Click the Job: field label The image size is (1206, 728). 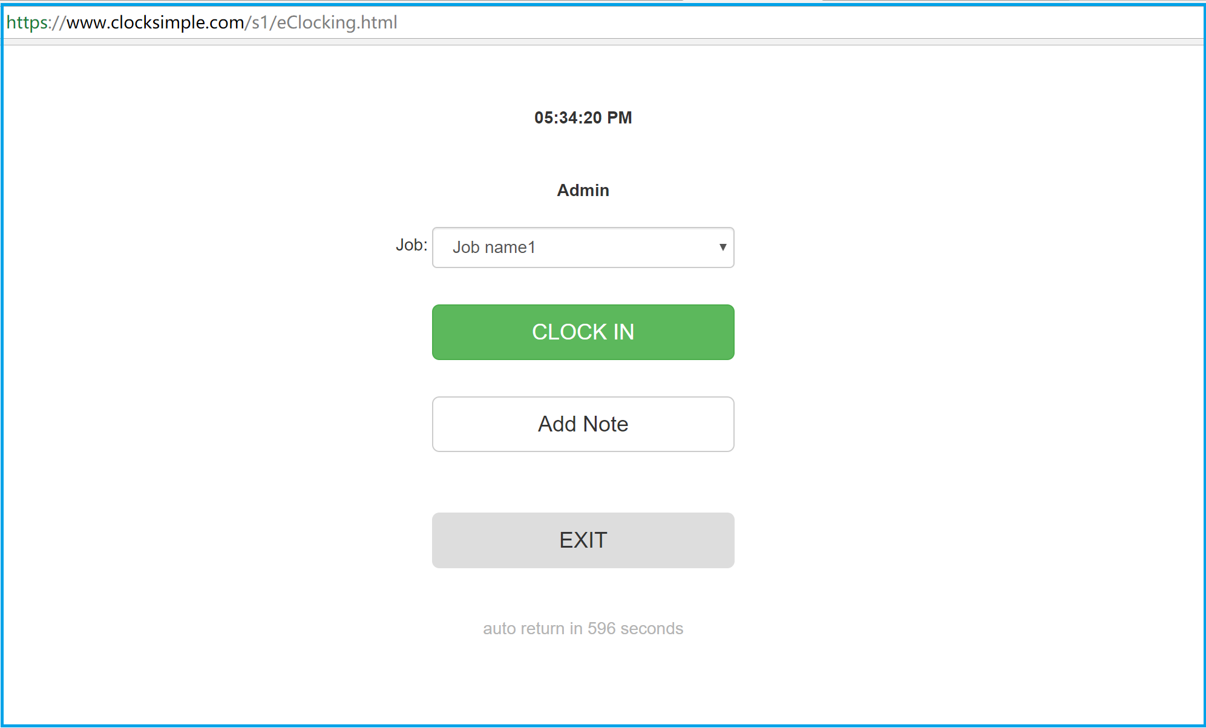(x=411, y=245)
